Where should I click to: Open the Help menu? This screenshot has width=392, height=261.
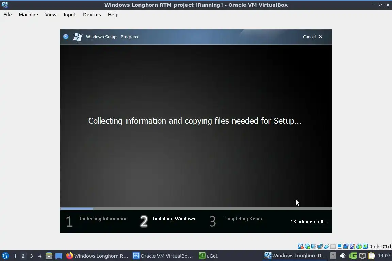pos(113,15)
